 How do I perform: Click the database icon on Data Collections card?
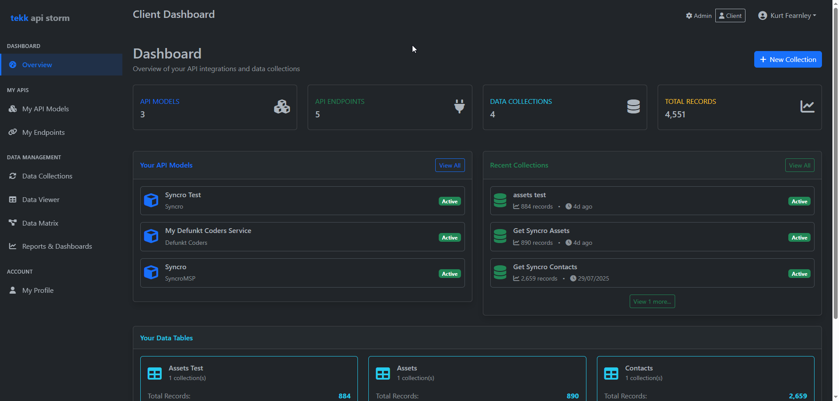click(x=634, y=106)
